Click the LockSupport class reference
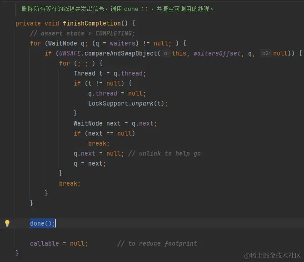 click(x=108, y=103)
